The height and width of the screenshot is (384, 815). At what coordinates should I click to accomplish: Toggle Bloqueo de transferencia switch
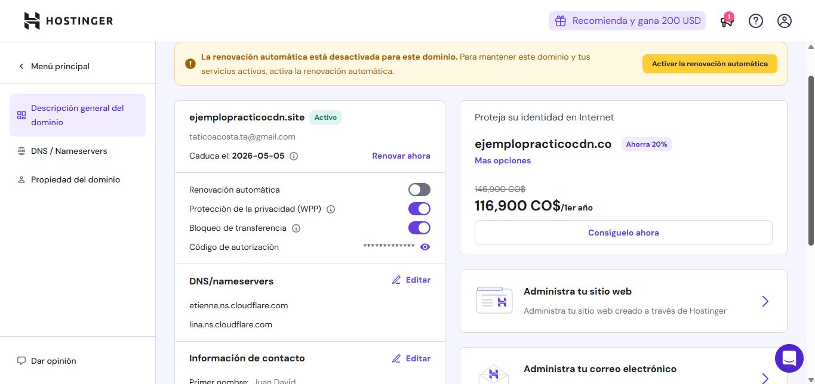point(419,228)
